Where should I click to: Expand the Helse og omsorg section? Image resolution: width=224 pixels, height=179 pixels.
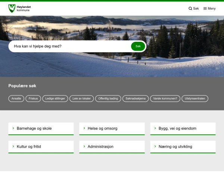click(x=112, y=128)
